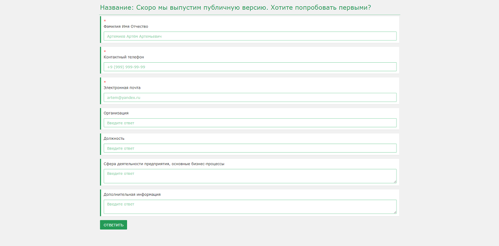Select the Контактный телефон phone input
499x246 pixels.
[249, 67]
